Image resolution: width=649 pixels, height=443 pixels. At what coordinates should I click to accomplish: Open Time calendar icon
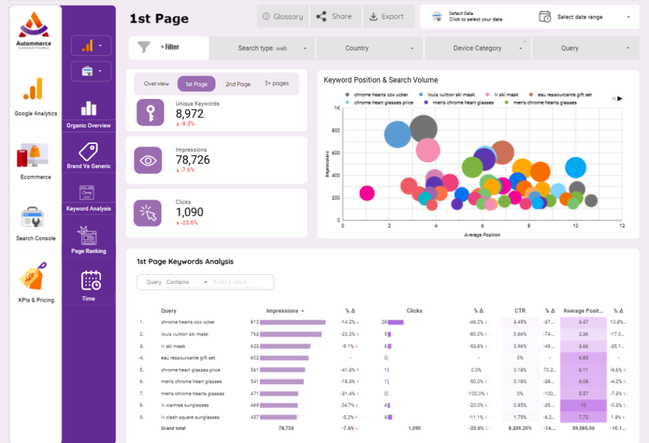click(91, 280)
